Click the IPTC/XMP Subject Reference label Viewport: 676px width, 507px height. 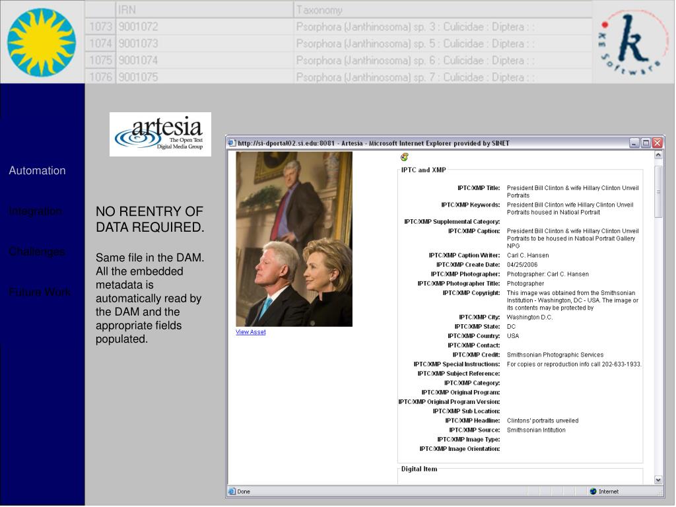click(x=459, y=374)
